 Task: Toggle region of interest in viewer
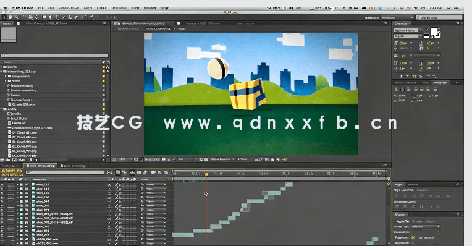[201, 159]
